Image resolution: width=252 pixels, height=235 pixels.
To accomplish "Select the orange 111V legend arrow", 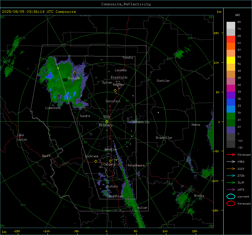I will (231, 168).
